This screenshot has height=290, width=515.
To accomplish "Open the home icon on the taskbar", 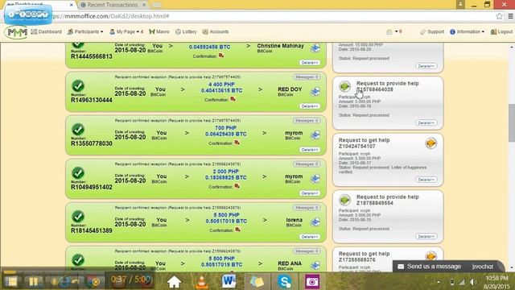I will (174, 282).
